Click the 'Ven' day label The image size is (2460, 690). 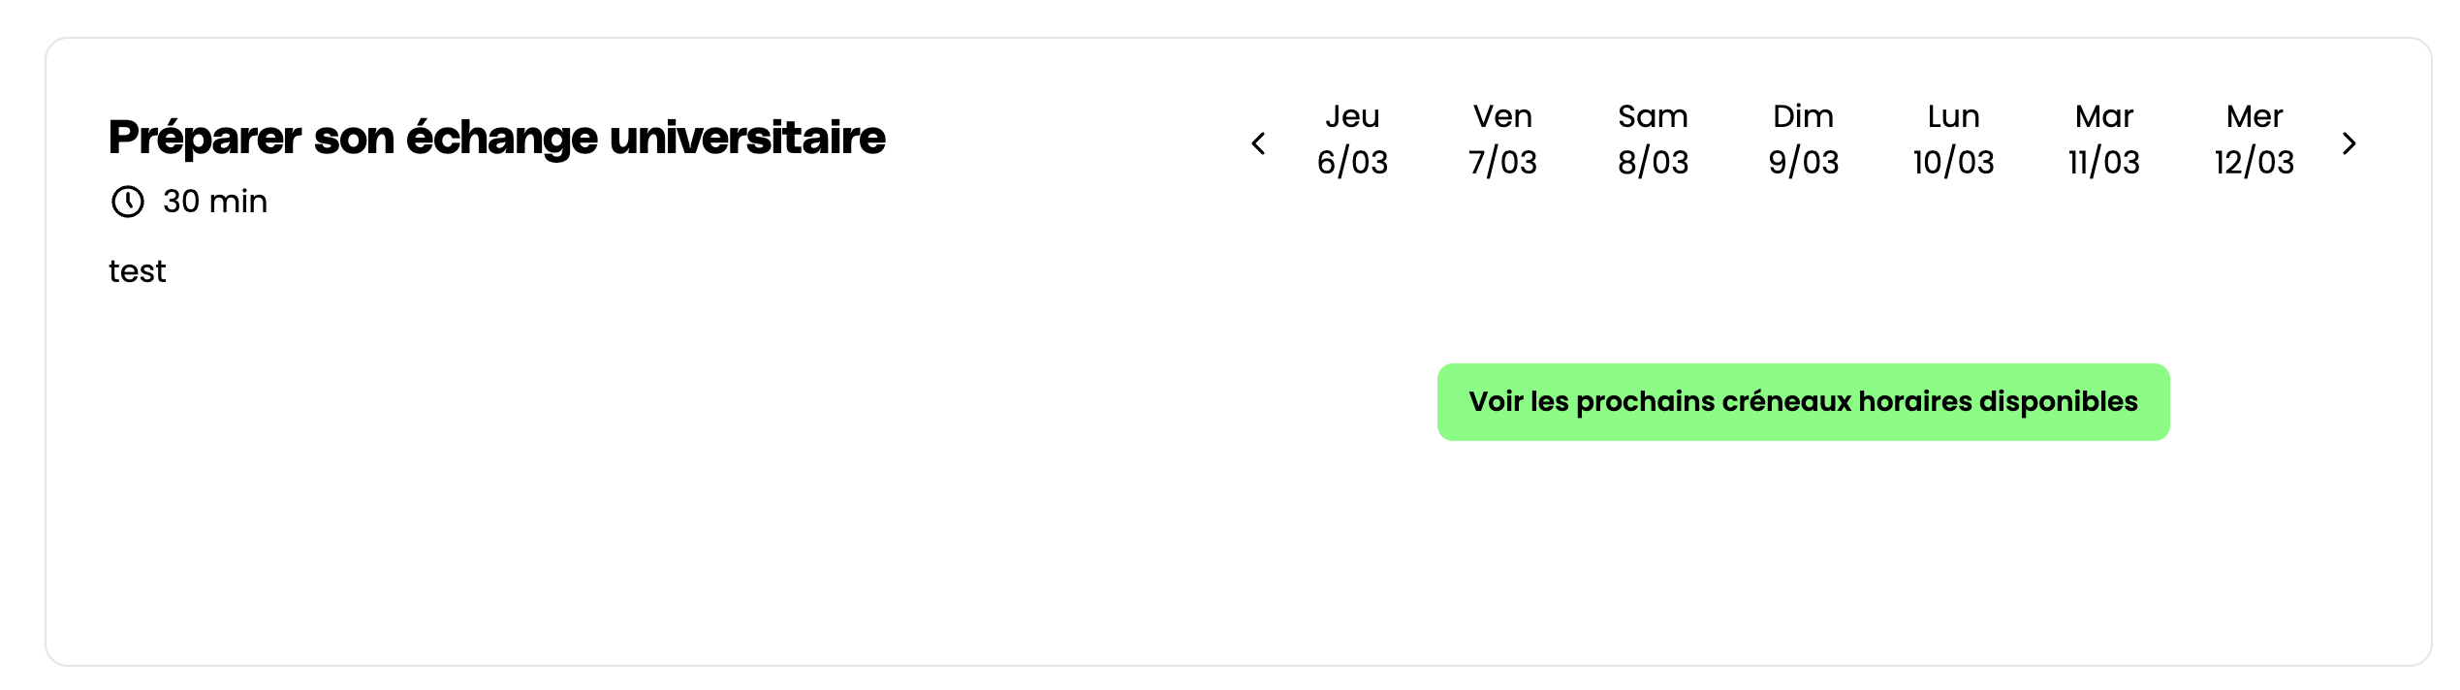click(1502, 116)
